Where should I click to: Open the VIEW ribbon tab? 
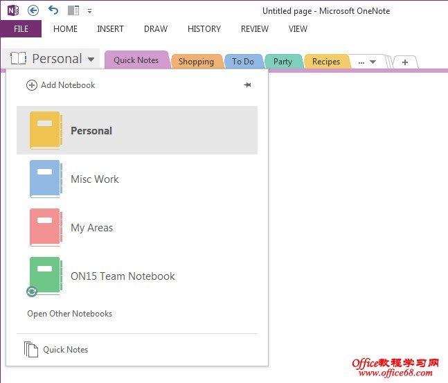[298, 29]
